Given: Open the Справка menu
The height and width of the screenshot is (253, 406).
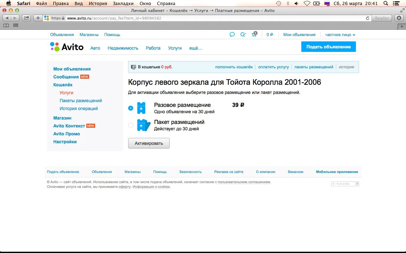Looking at the screenshot, I should 166,3.
